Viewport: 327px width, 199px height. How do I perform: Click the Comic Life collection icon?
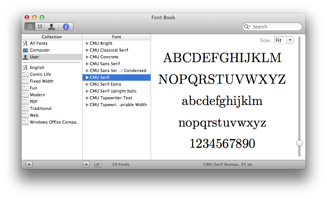(25, 74)
